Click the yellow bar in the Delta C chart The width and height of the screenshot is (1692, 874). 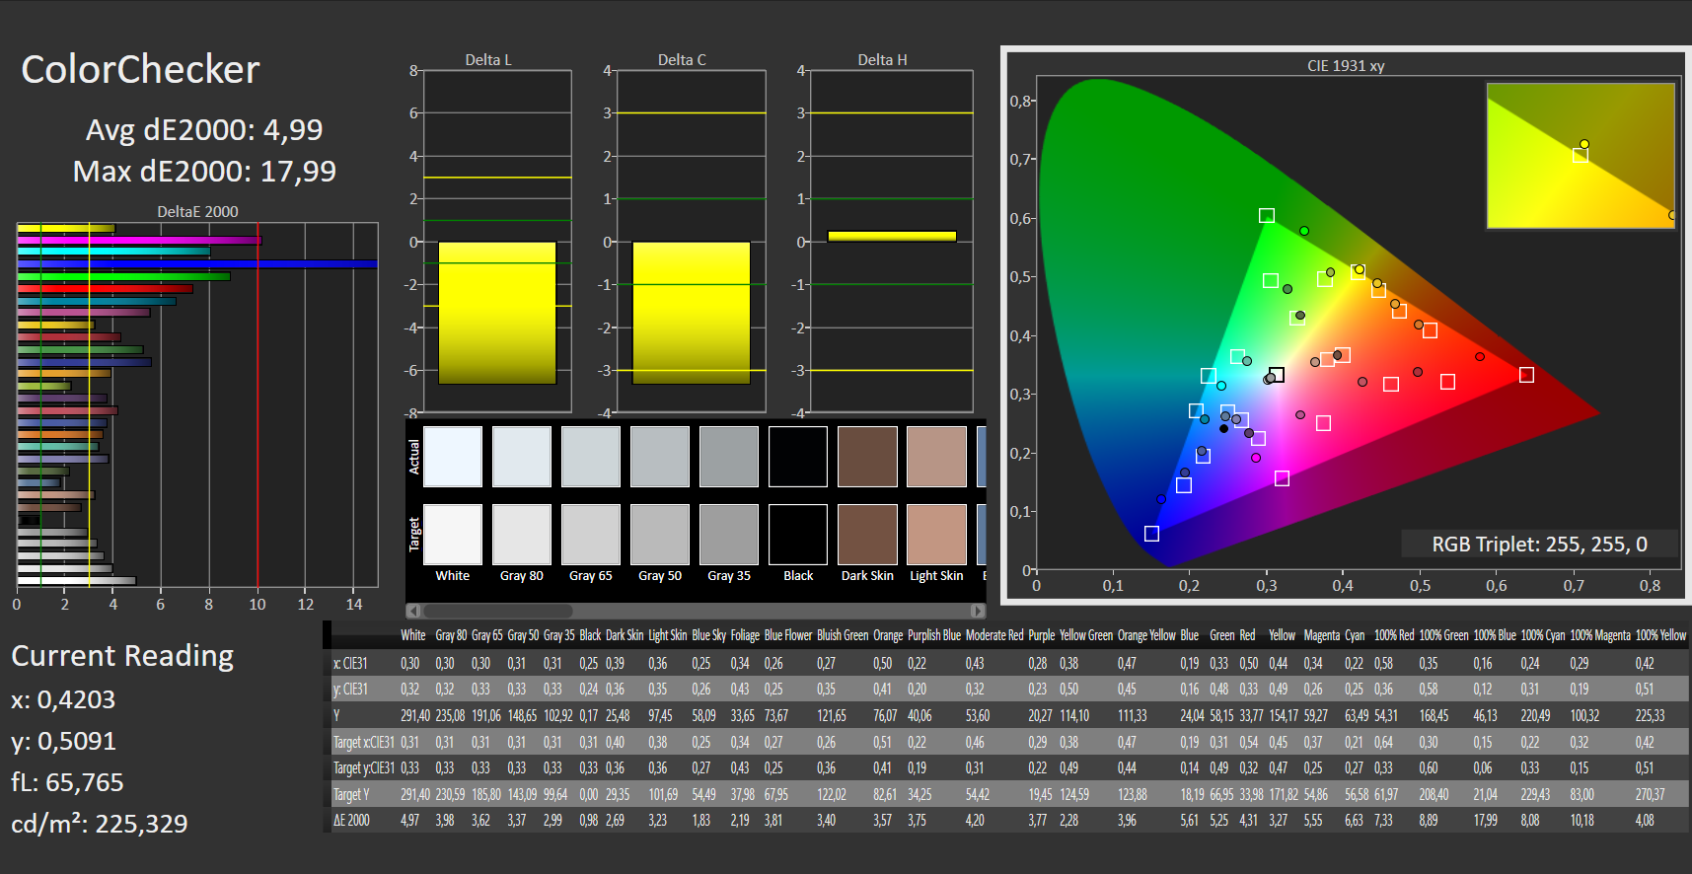tap(691, 314)
